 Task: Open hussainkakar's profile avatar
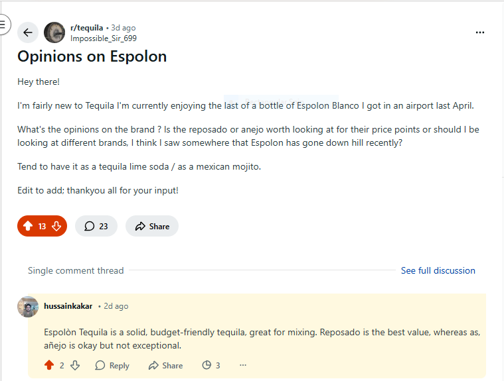pos(28,307)
